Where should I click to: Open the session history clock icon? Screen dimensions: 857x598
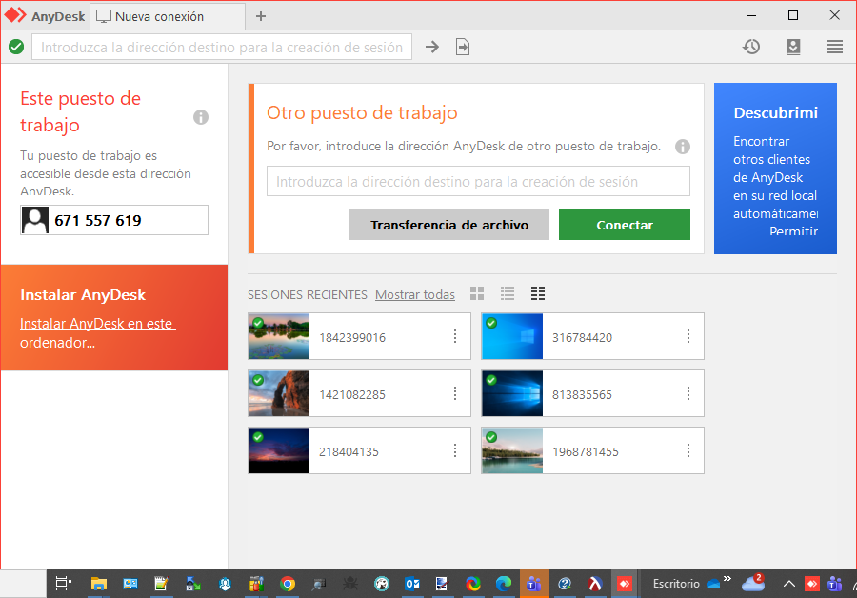coord(751,47)
